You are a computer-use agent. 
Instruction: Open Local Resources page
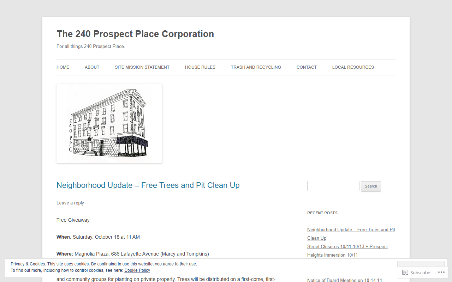pos(353,67)
